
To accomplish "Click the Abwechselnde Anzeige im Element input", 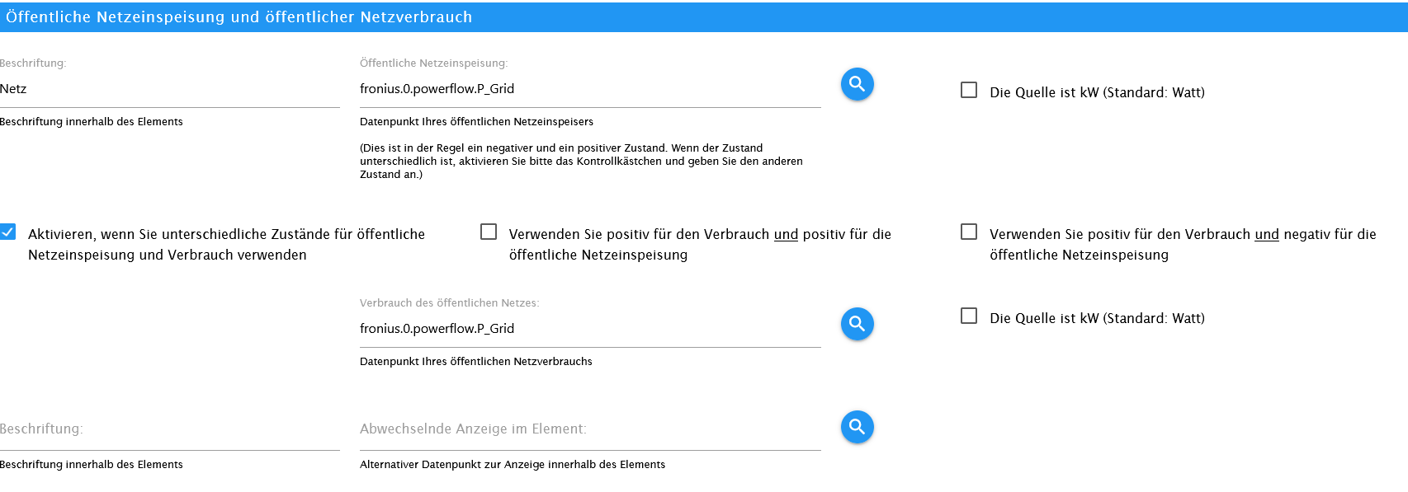I will tap(589, 430).
